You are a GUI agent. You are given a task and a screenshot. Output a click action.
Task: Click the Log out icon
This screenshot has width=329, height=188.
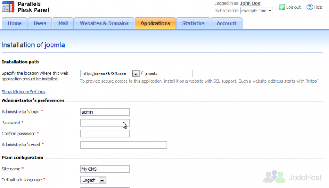(282, 7)
